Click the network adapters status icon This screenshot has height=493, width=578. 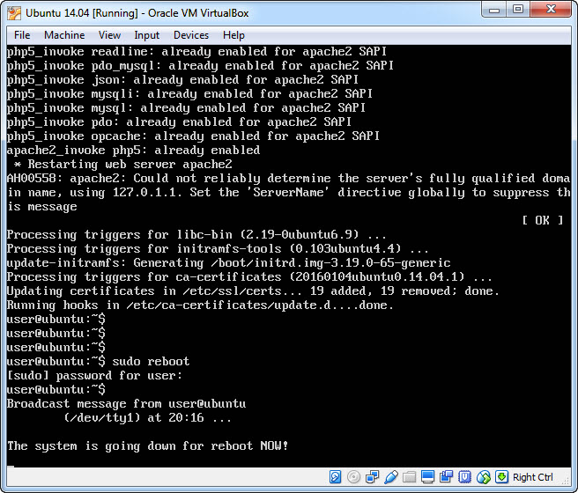click(x=372, y=477)
